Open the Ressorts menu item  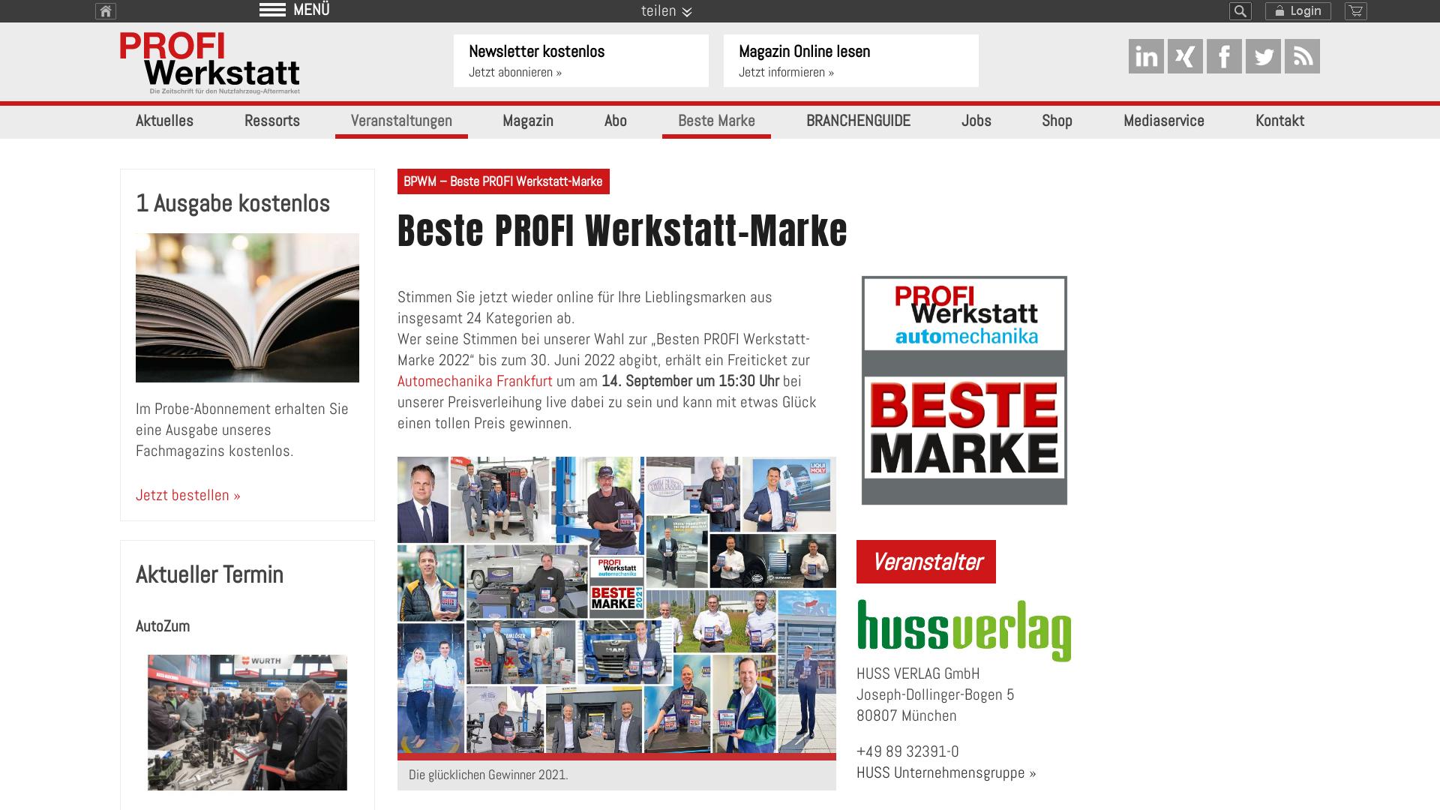coord(272,121)
